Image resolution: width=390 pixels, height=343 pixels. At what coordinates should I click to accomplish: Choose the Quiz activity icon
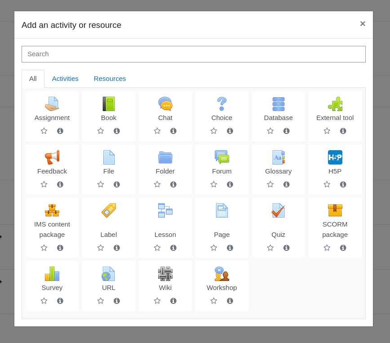(x=278, y=210)
